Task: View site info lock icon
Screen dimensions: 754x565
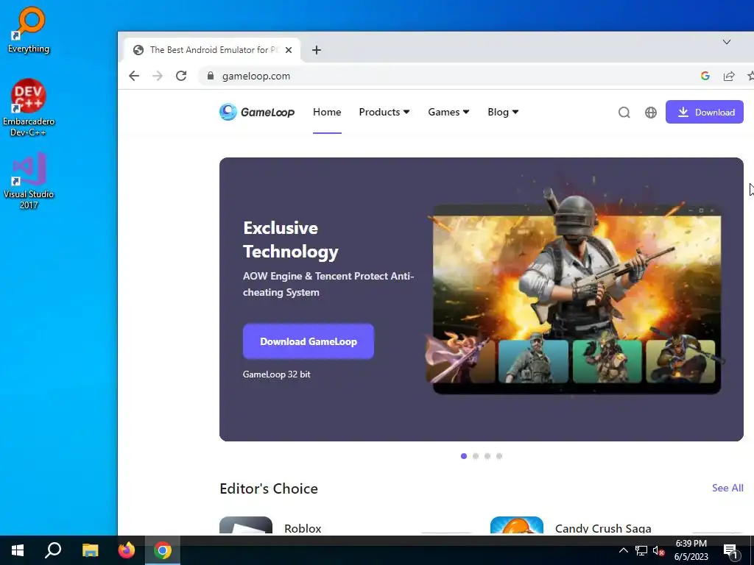Action: (x=210, y=76)
